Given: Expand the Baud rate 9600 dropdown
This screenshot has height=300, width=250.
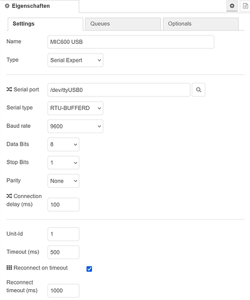Looking at the screenshot, I should pos(75,126).
